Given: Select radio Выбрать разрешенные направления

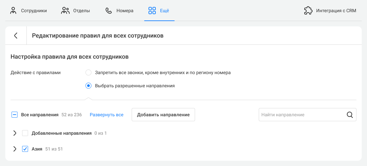Looking at the screenshot, I should pos(88,86).
